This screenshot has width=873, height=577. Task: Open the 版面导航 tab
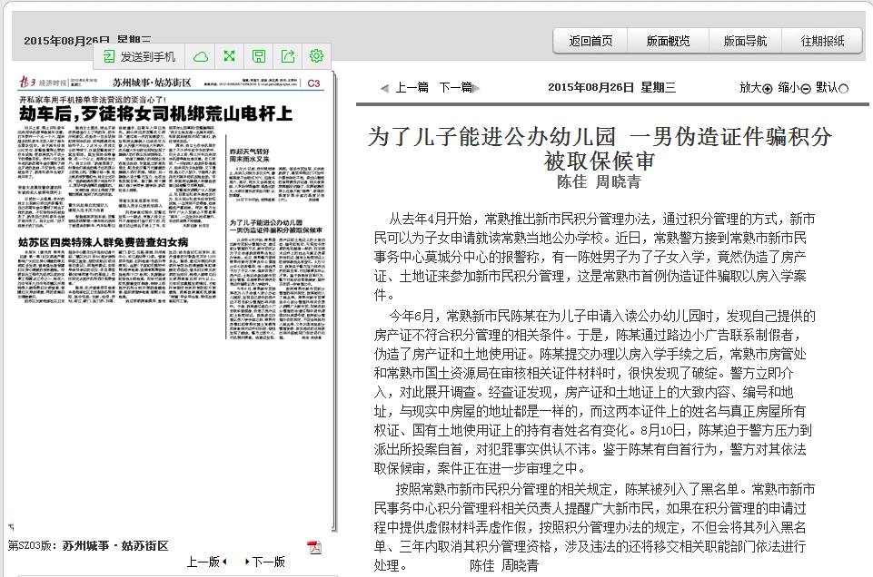[745, 41]
